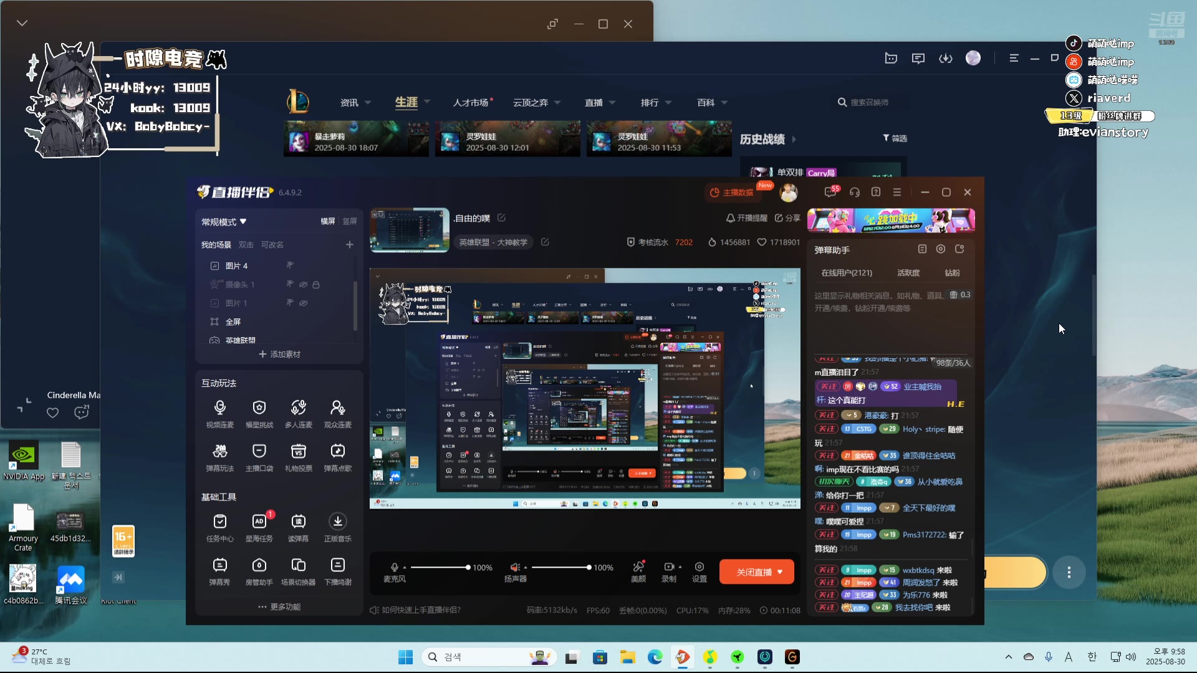Viewport: 1197px width, 673px height.
Task: Toggle lock on 摄像头 1 source
Action: coord(316,285)
